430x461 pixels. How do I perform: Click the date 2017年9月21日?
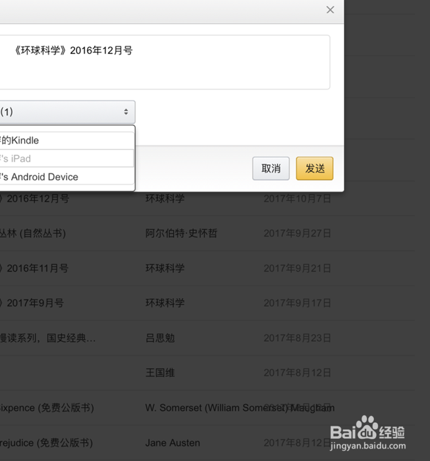(297, 268)
